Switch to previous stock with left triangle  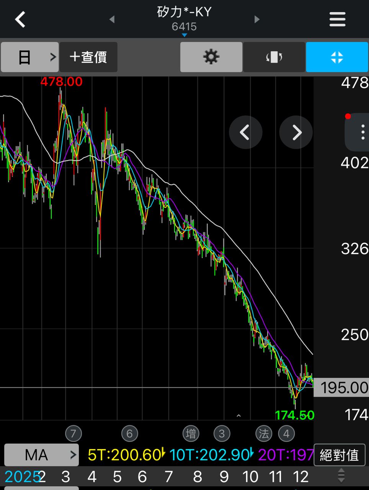[x=112, y=19]
